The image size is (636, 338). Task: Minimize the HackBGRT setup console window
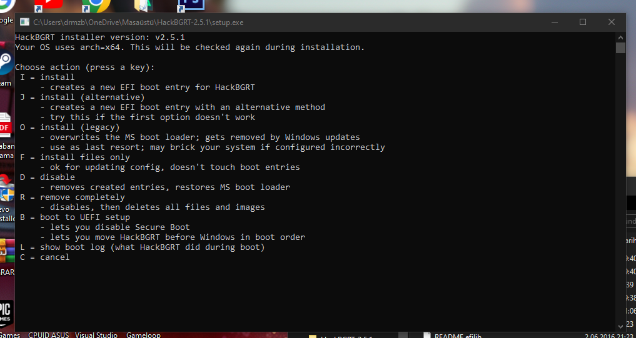click(554, 22)
